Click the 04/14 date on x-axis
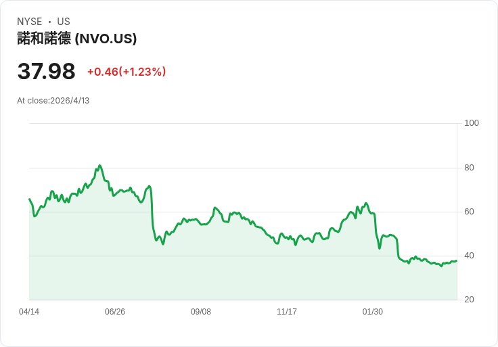Screen dimensions: 498x347 [x=29, y=312]
